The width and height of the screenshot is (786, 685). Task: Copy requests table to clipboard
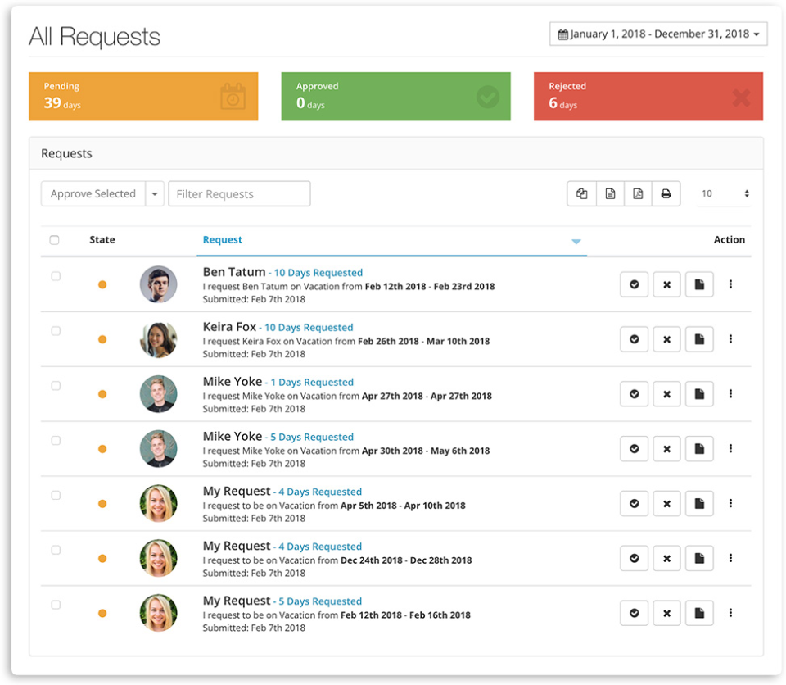tap(581, 193)
